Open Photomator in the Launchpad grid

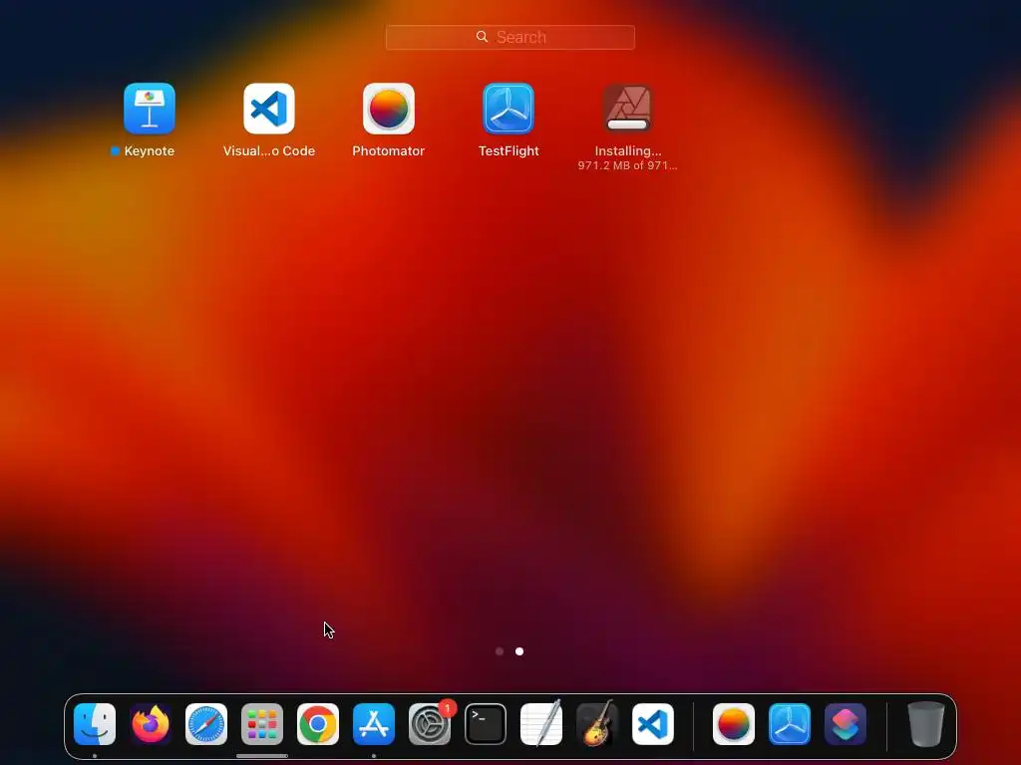[x=389, y=108]
